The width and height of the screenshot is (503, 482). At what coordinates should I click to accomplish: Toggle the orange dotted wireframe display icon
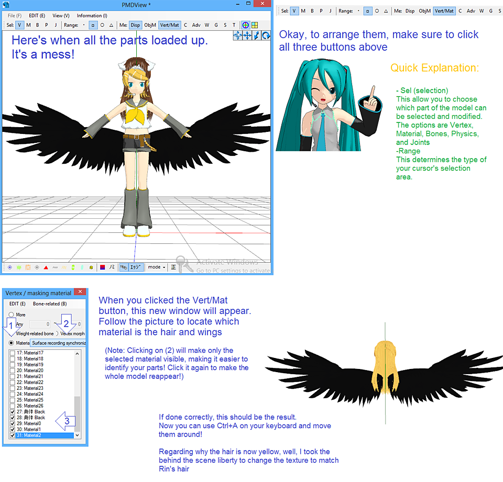pyautogui.click(x=28, y=267)
